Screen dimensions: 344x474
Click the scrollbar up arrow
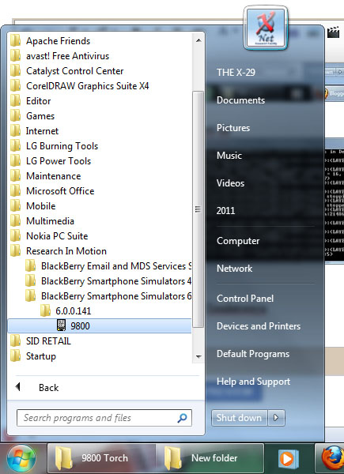pyautogui.click(x=198, y=40)
